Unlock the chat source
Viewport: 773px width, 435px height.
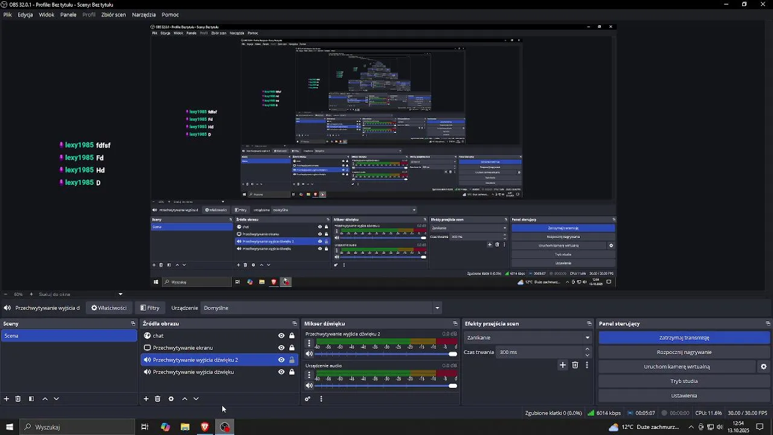tap(292, 336)
